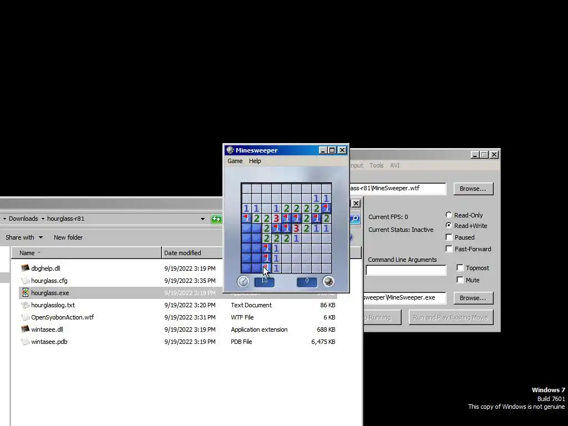Screen dimensions: 568x426
Task: Sort files by the Name column header
Action: (86, 253)
